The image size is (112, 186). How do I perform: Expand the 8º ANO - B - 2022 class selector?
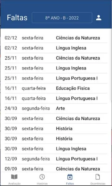[62, 18]
